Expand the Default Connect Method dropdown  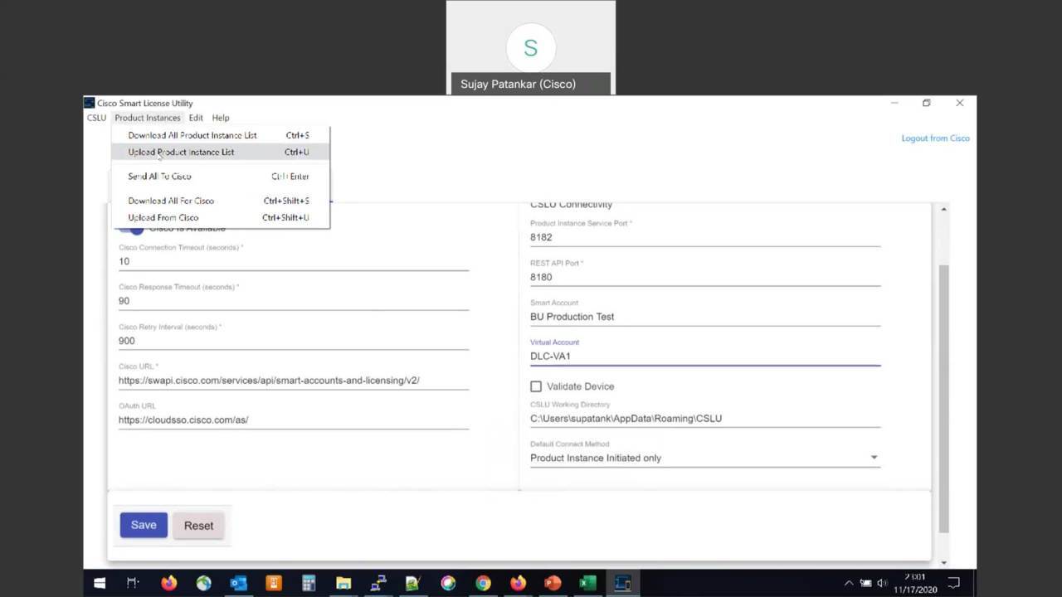[873, 458]
